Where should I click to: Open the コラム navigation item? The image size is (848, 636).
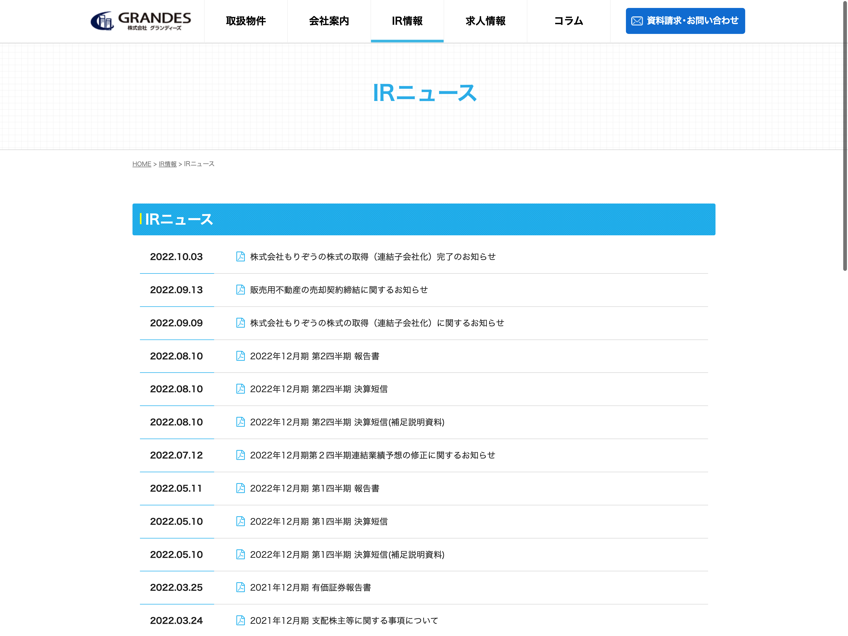coord(568,21)
